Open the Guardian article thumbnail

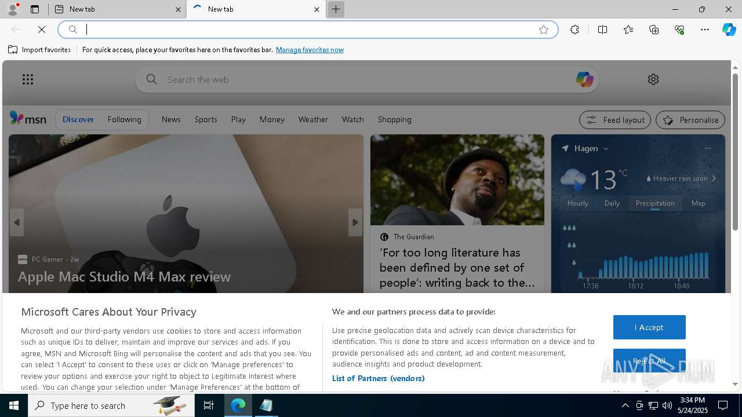[457, 180]
